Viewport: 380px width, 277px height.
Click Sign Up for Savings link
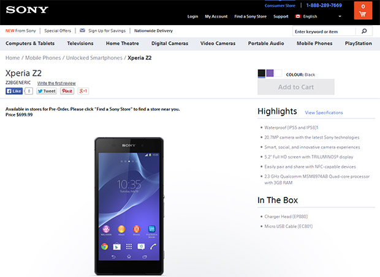pos(107,31)
